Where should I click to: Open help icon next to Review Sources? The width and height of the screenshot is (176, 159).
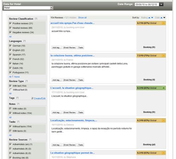click(30, 140)
